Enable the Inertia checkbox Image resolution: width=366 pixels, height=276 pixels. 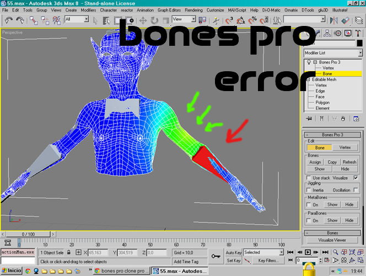[x=309, y=190]
